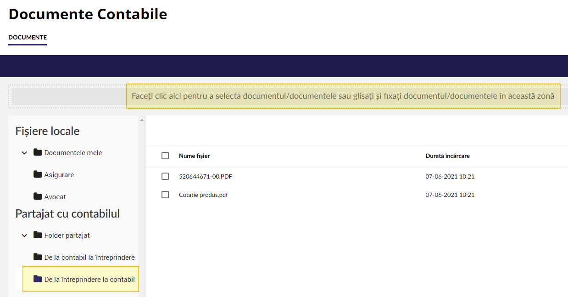Click the Partajat cu contabilul heading
The height and width of the screenshot is (297, 568).
[68, 214]
